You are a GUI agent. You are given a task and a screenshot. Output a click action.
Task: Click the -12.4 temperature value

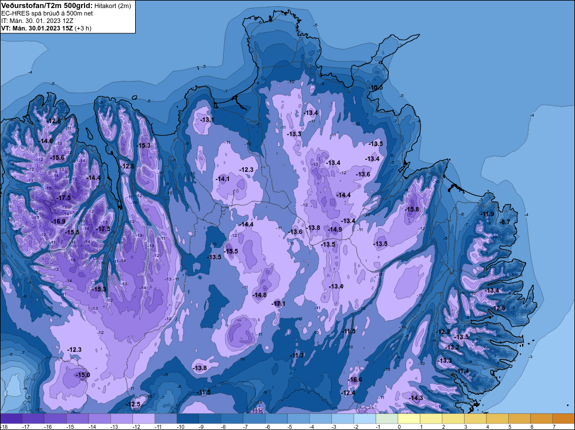[x=348, y=393]
